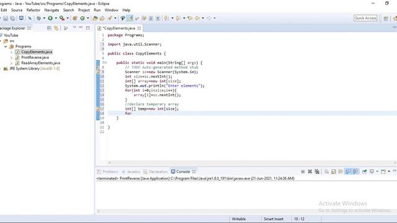The height and width of the screenshot is (223, 397).
Task: Click the Last Edit Location icon
Action: click(x=190, y=18)
